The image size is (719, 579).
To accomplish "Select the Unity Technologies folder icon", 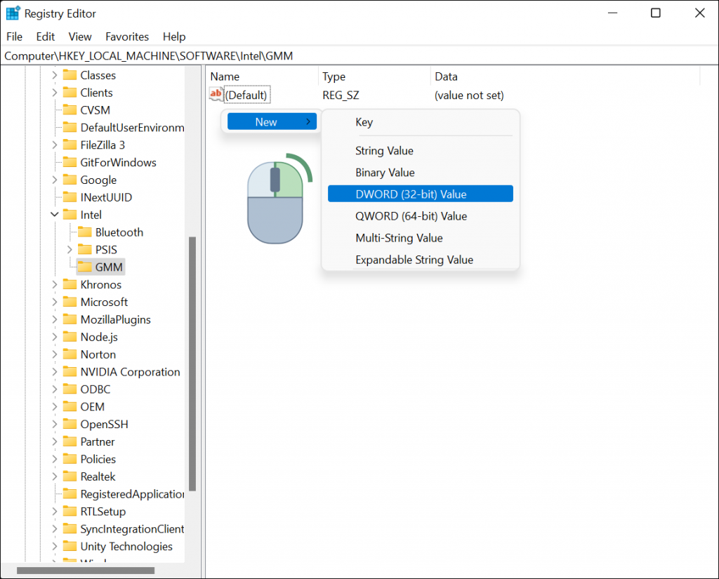I will [72, 546].
